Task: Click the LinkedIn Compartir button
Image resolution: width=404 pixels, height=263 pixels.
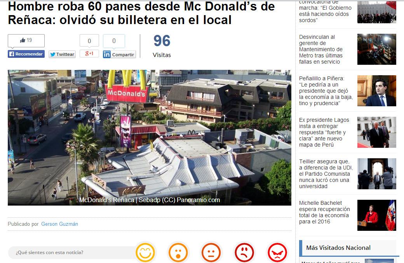Action: [119, 54]
